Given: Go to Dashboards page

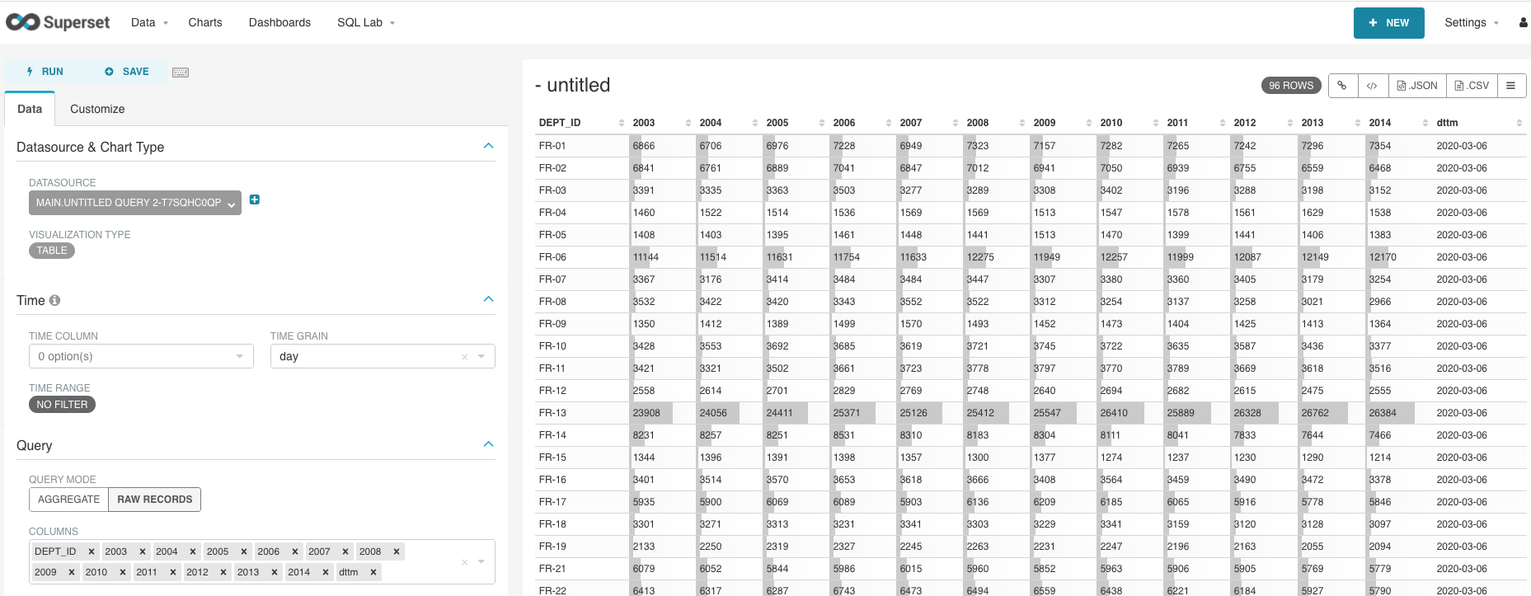Looking at the screenshot, I should pyautogui.click(x=279, y=22).
